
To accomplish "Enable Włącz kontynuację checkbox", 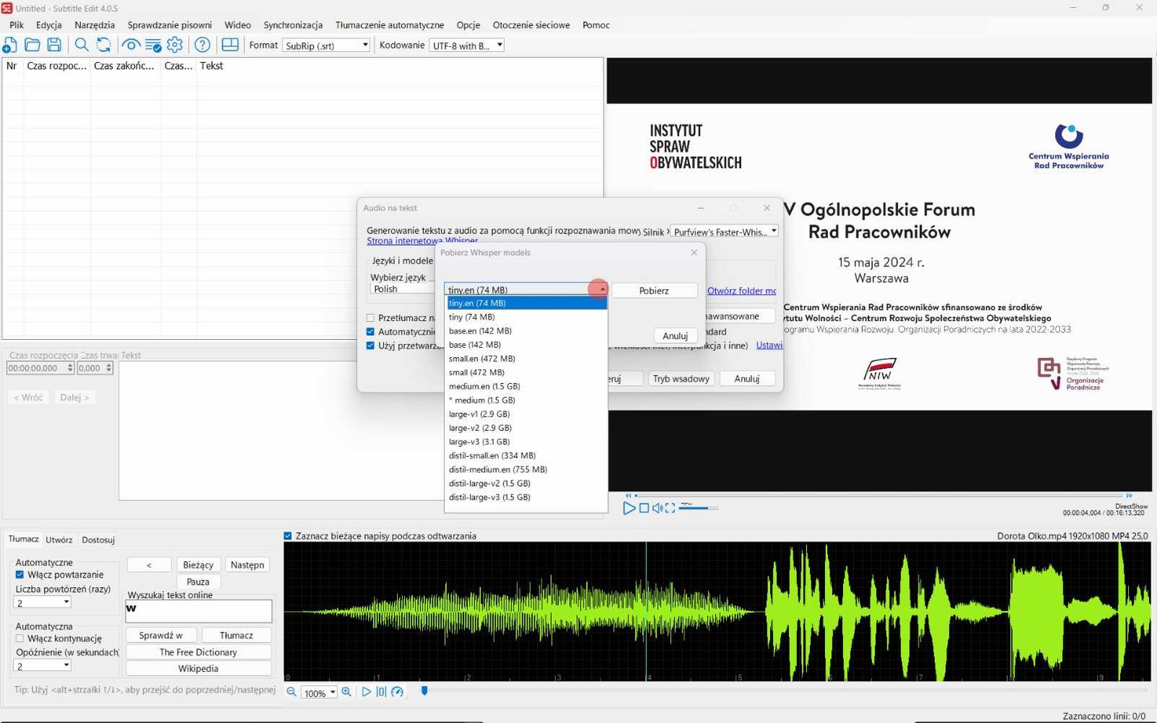I will pyautogui.click(x=20, y=638).
